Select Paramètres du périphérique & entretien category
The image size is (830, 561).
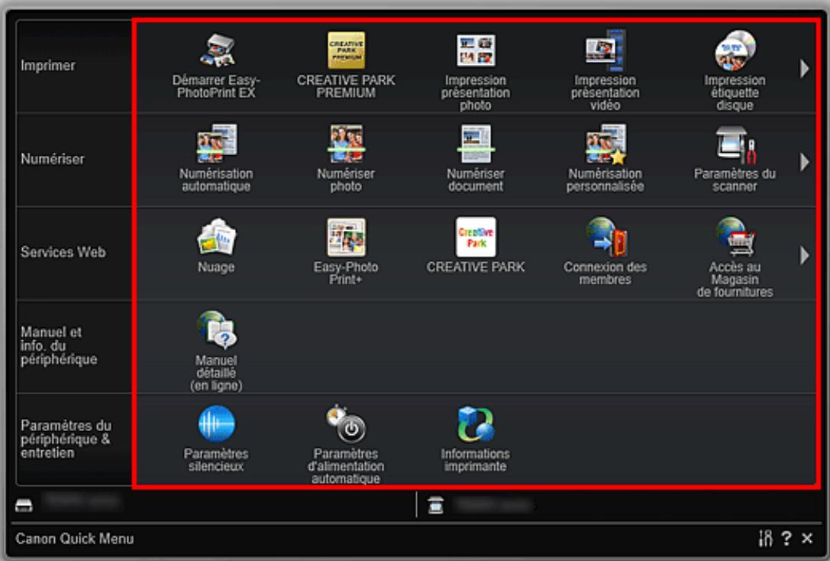pos(75,439)
